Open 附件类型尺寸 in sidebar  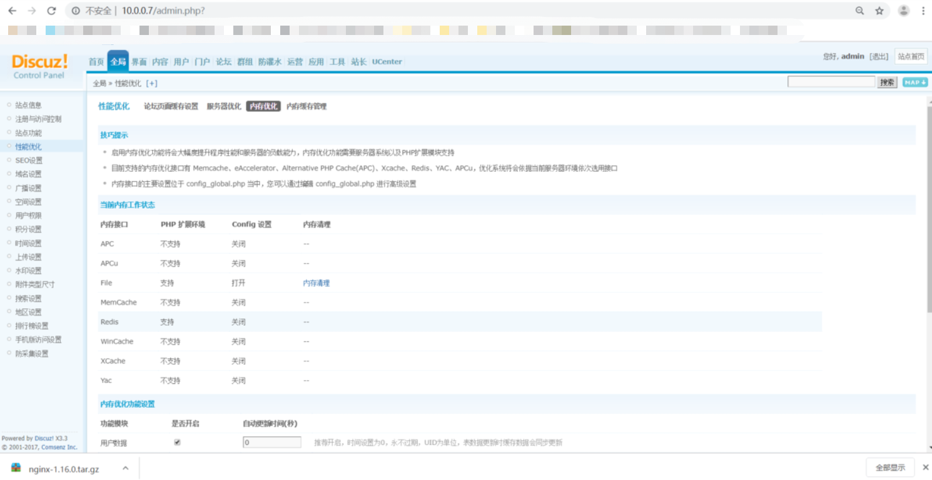click(x=35, y=284)
